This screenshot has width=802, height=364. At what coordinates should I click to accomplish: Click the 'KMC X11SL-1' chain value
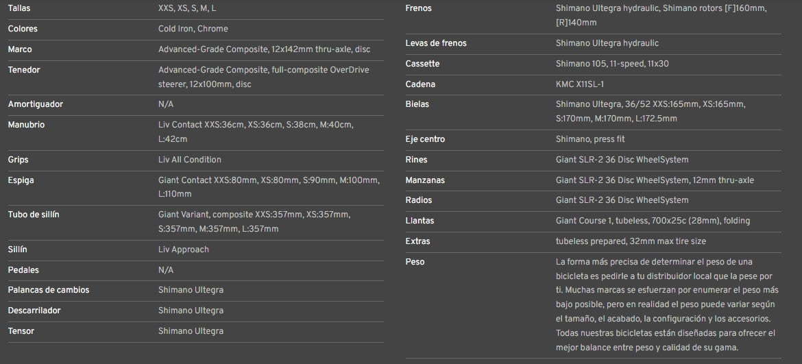580,84
